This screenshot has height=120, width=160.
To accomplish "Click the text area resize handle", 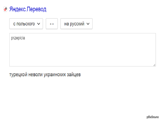I will 154,65.
